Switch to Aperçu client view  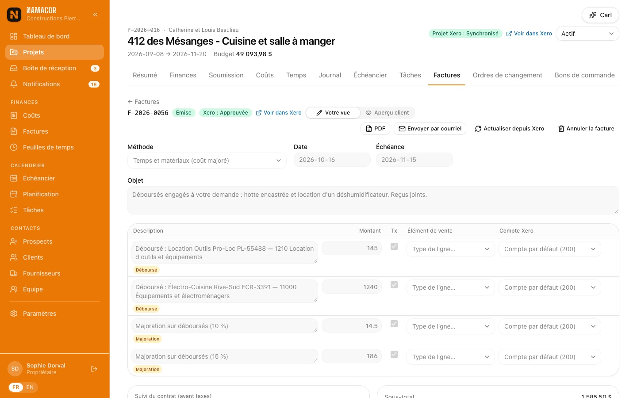[x=388, y=113]
